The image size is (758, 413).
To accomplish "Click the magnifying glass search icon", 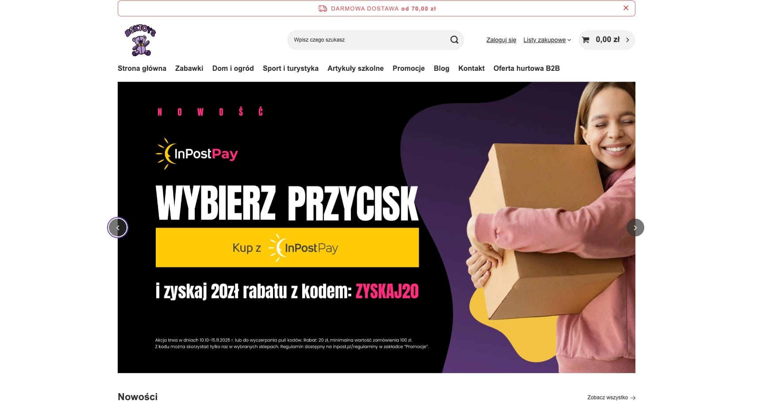I will 454,40.
